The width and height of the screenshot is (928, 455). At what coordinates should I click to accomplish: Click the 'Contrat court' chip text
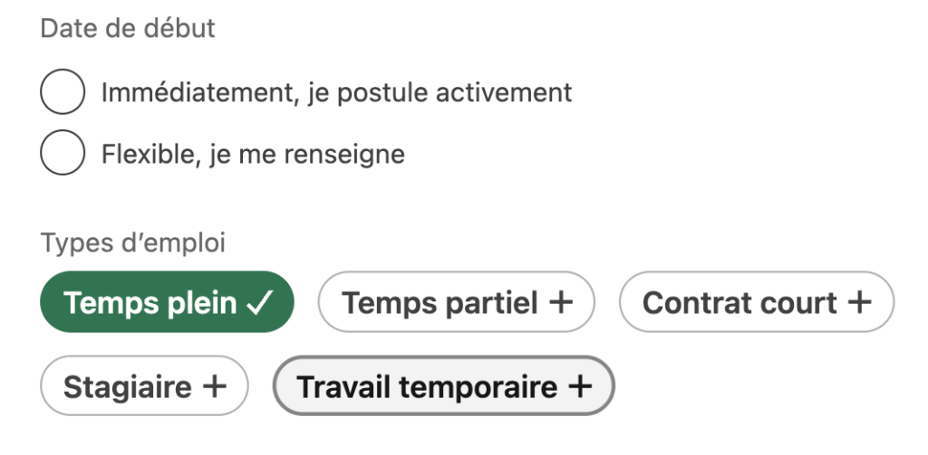coord(739,303)
